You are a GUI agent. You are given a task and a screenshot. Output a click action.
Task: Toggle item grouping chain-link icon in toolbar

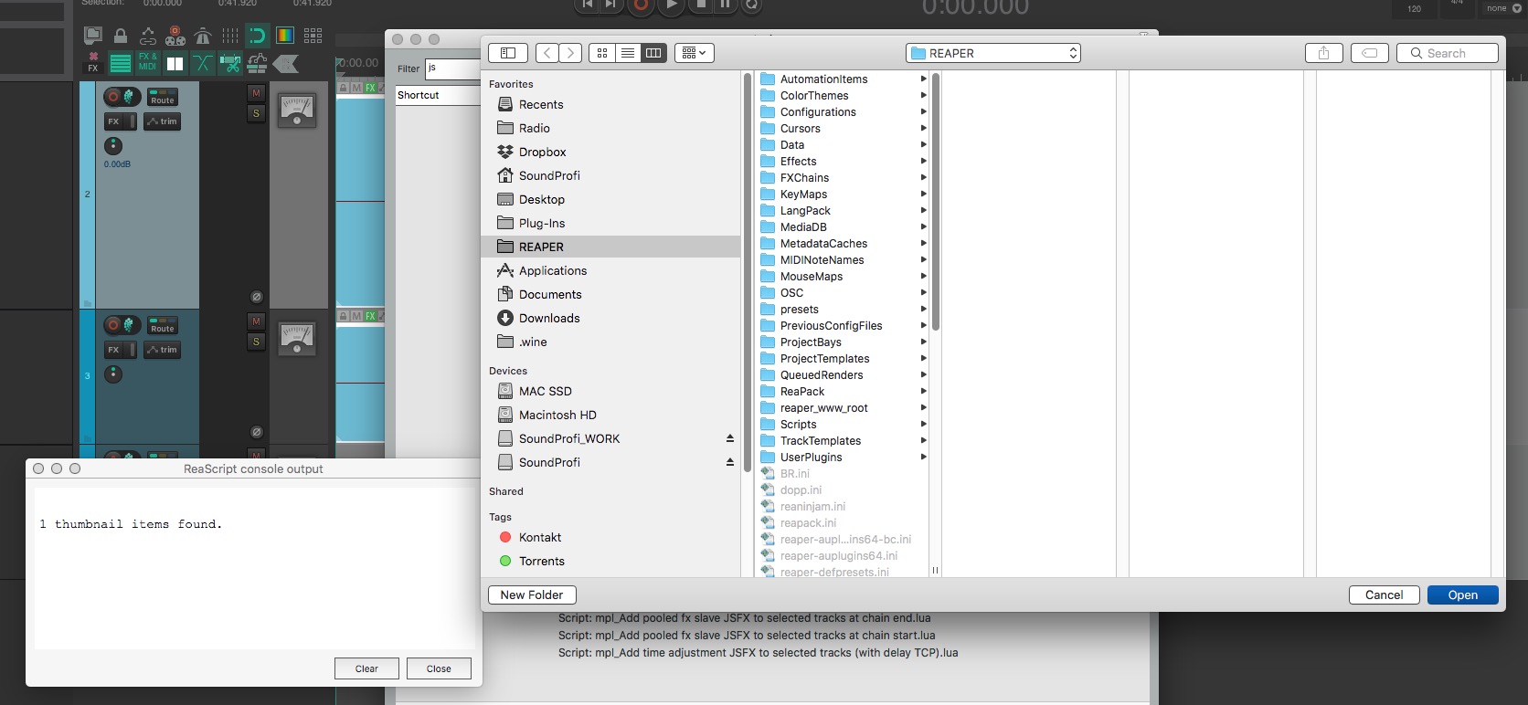point(148,36)
